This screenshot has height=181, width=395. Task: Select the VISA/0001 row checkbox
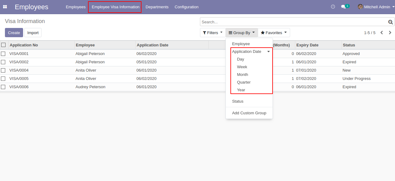[x=3, y=54]
